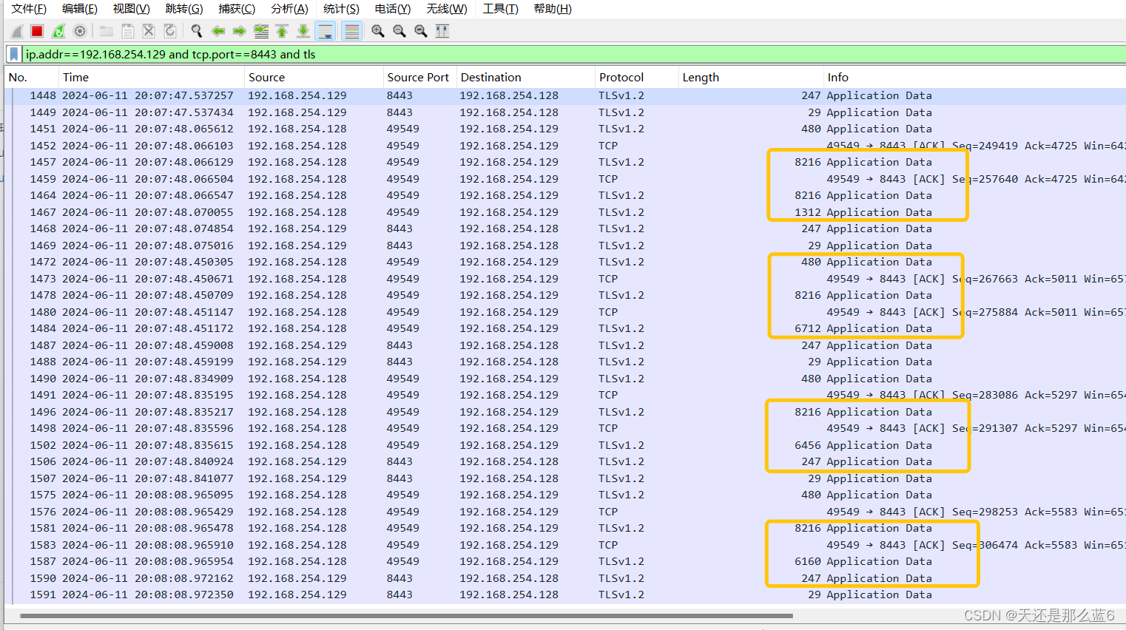The width and height of the screenshot is (1126, 630).
Task: Reset text zoom to normal size
Action: 421,31
